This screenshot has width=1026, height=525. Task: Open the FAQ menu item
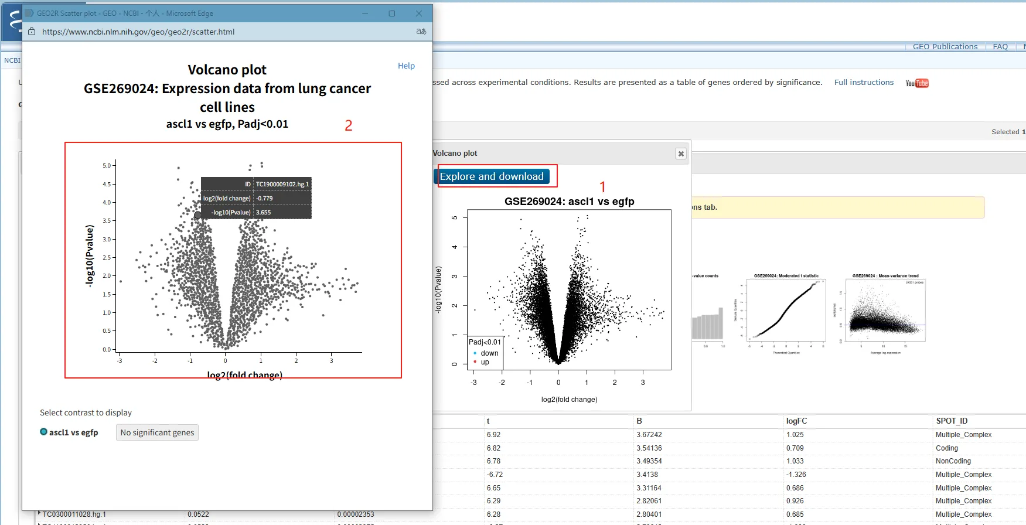[1000, 47]
